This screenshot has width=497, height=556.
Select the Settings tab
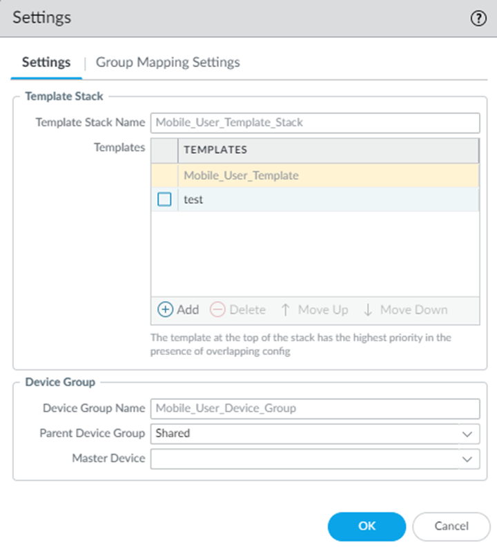coord(46,62)
